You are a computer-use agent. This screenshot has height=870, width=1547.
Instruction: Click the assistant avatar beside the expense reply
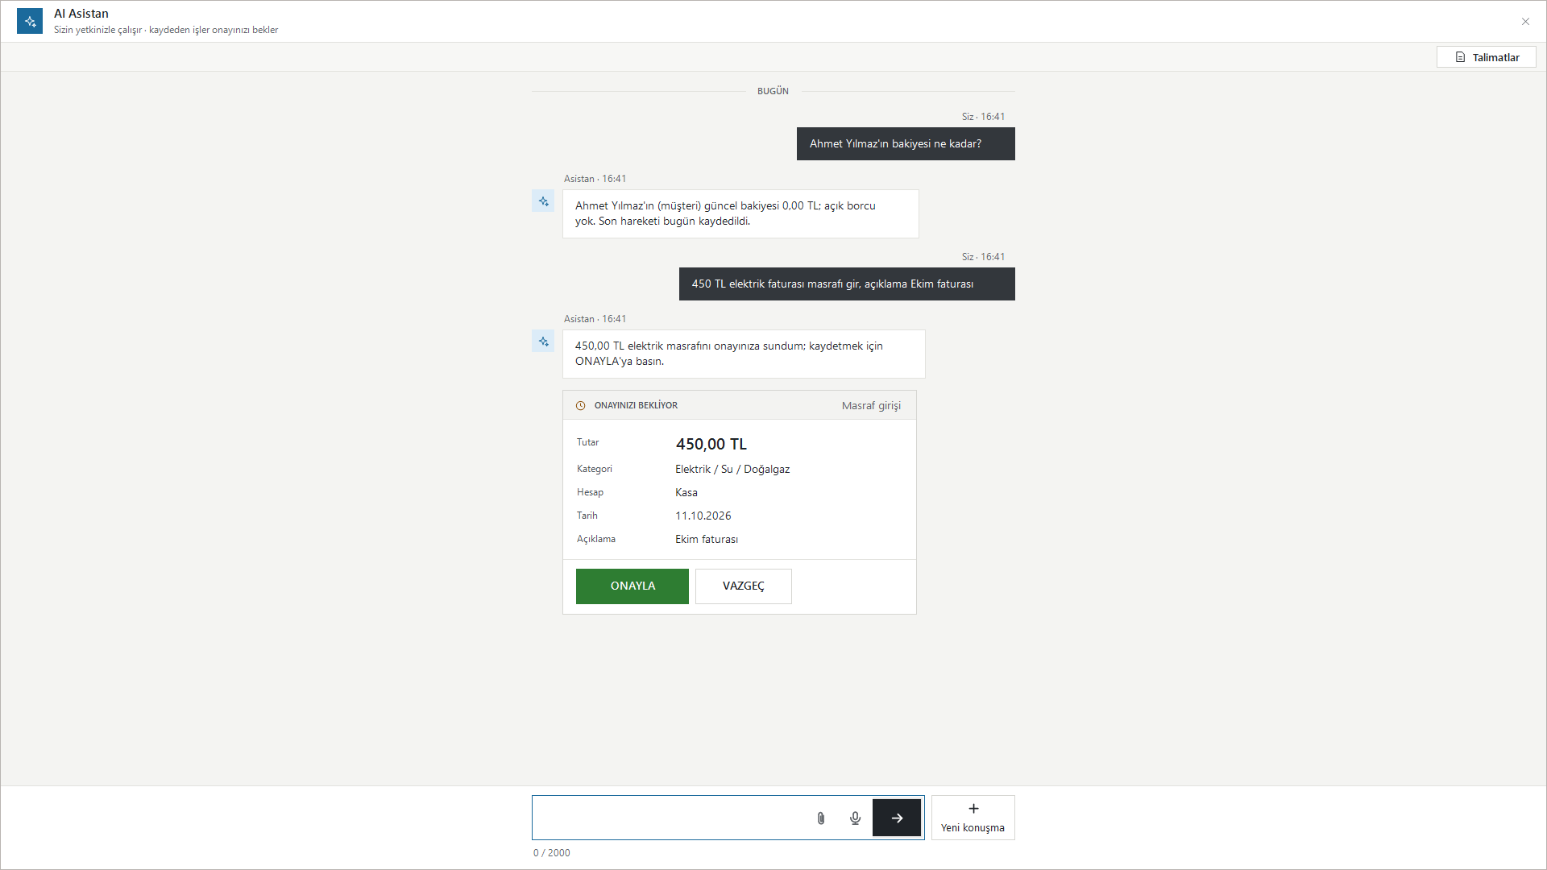(x=543, y=342)
